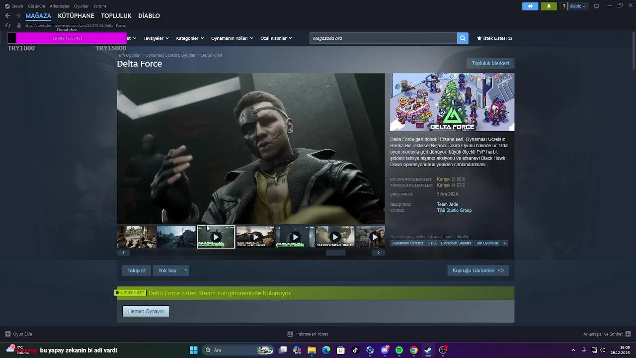Launch Microsoft Edge from taskbar
Viewport: 636px width, 358px height.
pos(326,350)
